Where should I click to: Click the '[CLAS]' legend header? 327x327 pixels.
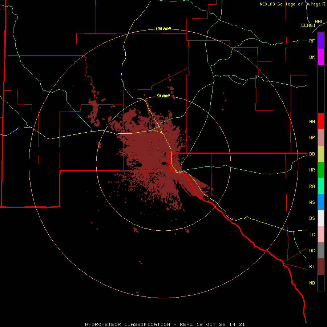pos(307,25)
